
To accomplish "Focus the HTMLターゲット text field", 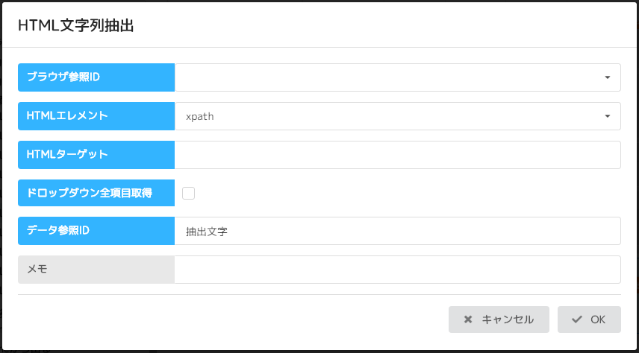I will point(397,155).
